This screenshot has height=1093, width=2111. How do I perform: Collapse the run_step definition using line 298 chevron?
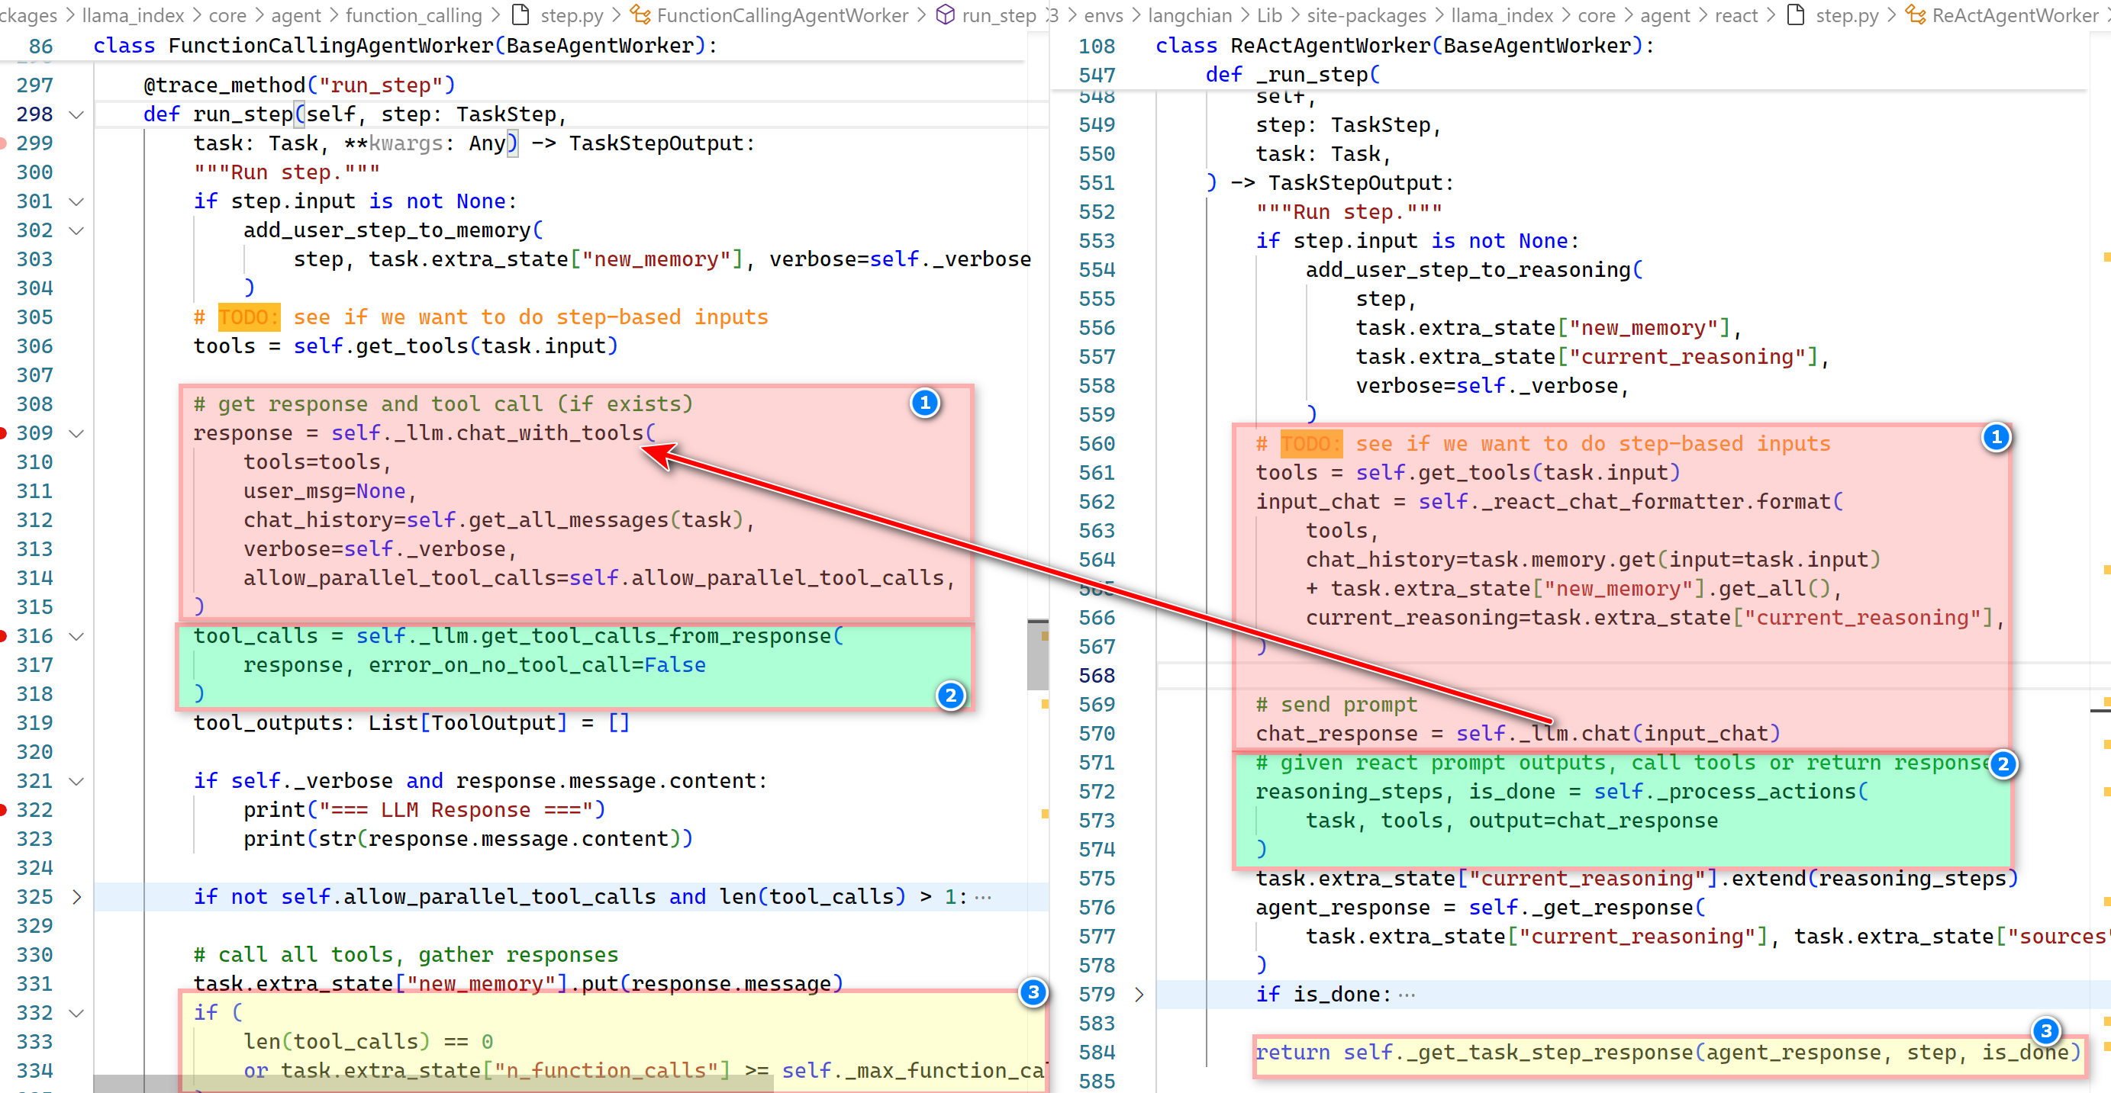(76, 114)
